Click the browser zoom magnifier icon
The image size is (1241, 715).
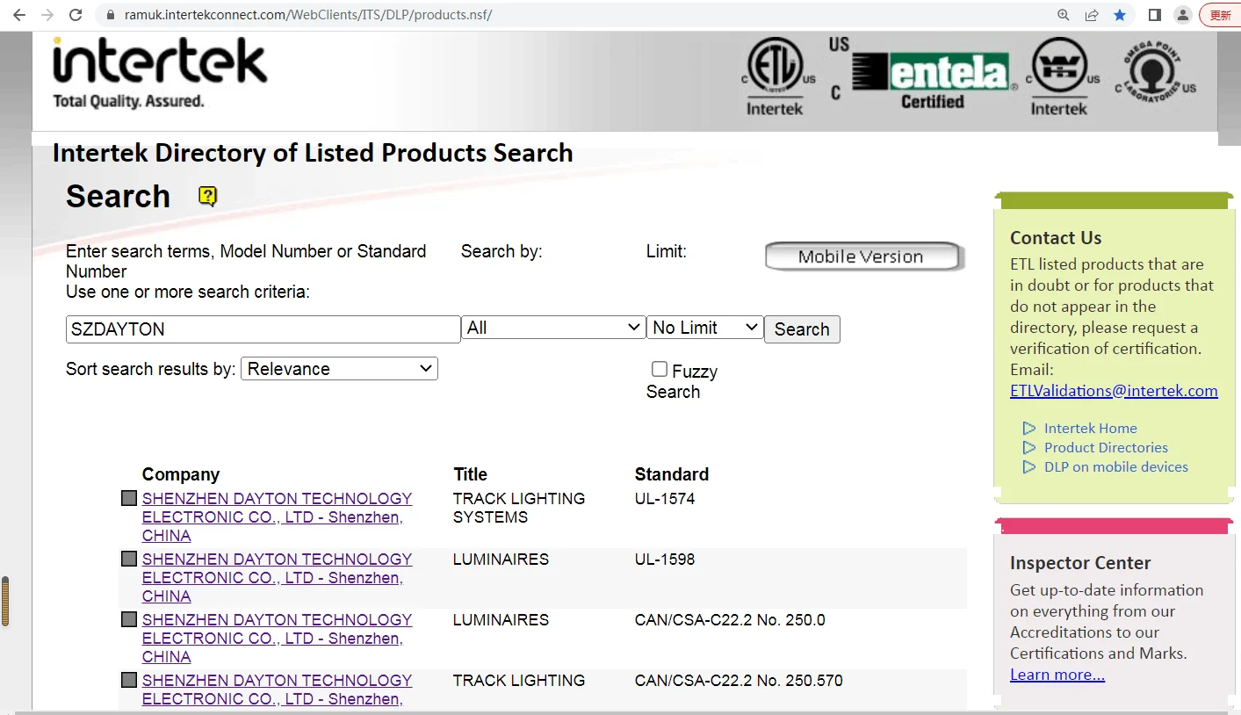click(1063, 14)
